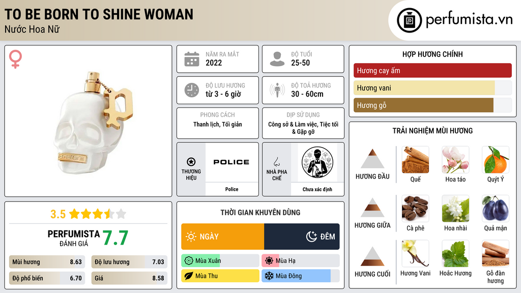
Task: Click the white skull perfume bottle image
Action: pos(93,123)
